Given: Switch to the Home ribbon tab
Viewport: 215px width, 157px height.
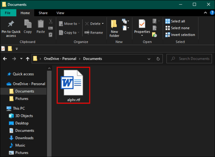Looking at the screenshot, I should (x=25, y=13).
